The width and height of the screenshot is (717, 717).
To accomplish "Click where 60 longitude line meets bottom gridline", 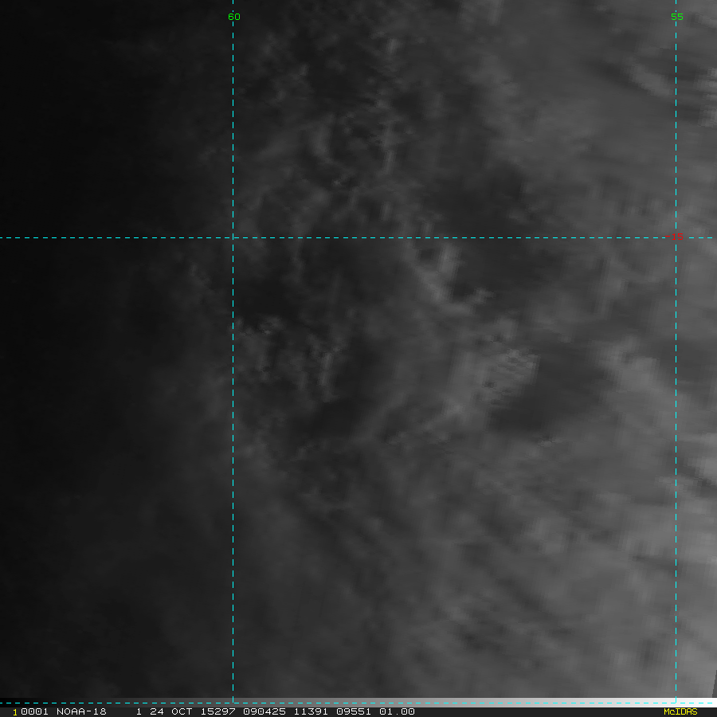I will click(x=233, y=703).
